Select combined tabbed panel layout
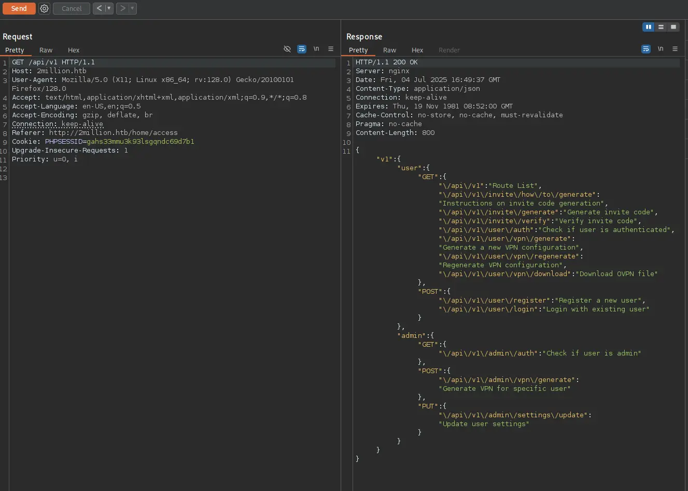688x491 pixels. click(673, 27)
